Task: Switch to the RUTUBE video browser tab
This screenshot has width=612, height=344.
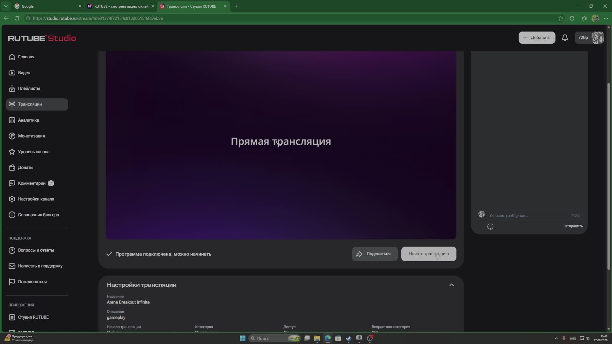Action: pyautogui.click(x=120, y=6)
